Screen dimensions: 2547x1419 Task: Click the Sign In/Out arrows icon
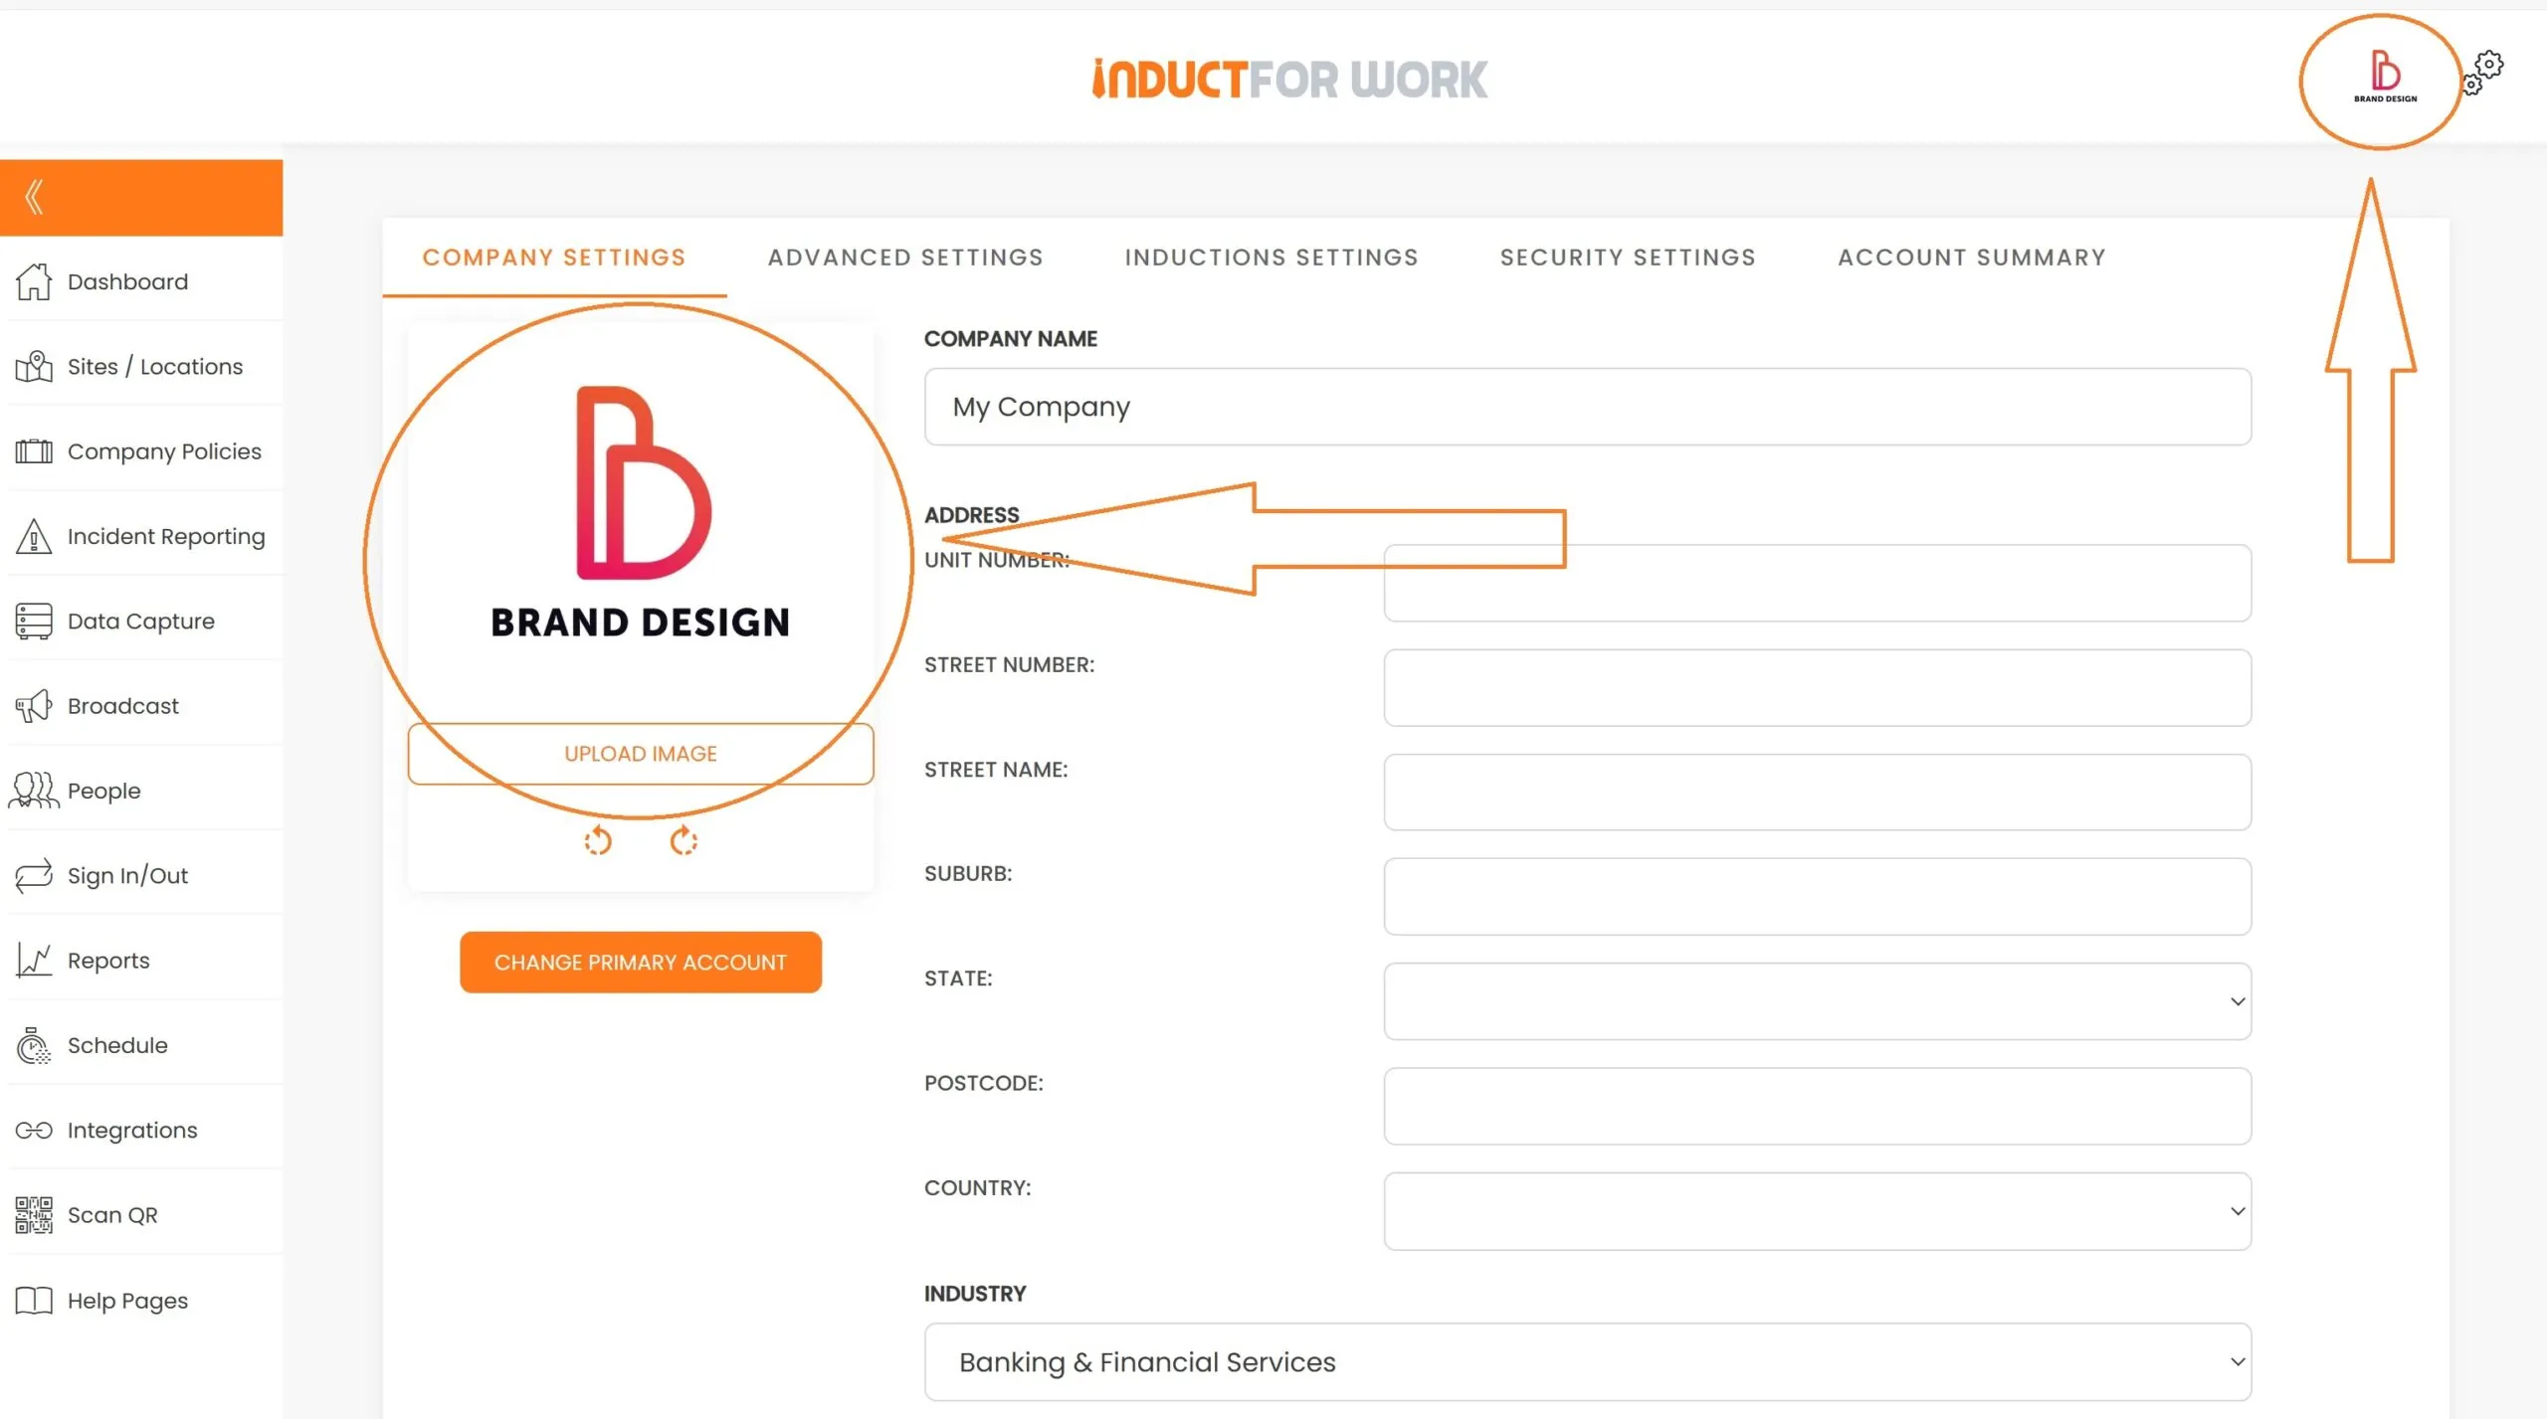tap(34, 876)
